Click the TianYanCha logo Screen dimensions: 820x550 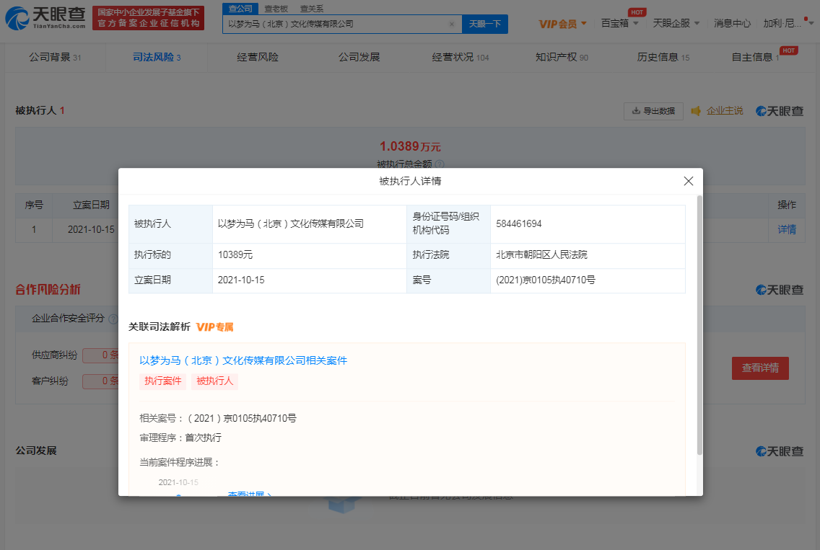point(45,18)
